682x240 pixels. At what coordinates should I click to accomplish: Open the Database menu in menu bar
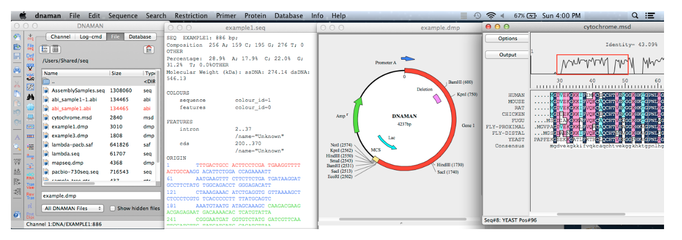click(x=288, y=16)
